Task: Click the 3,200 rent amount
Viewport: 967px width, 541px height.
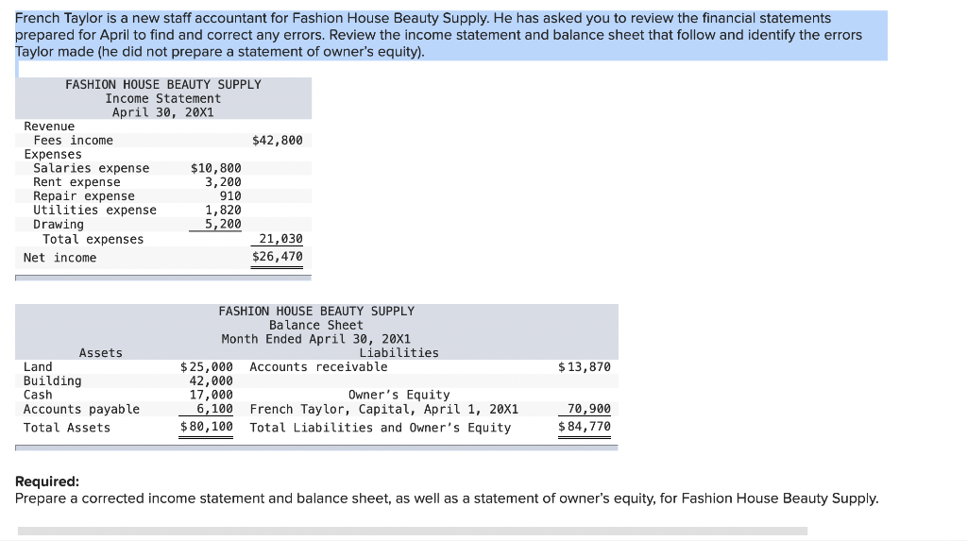Action: tap(223, 182)
